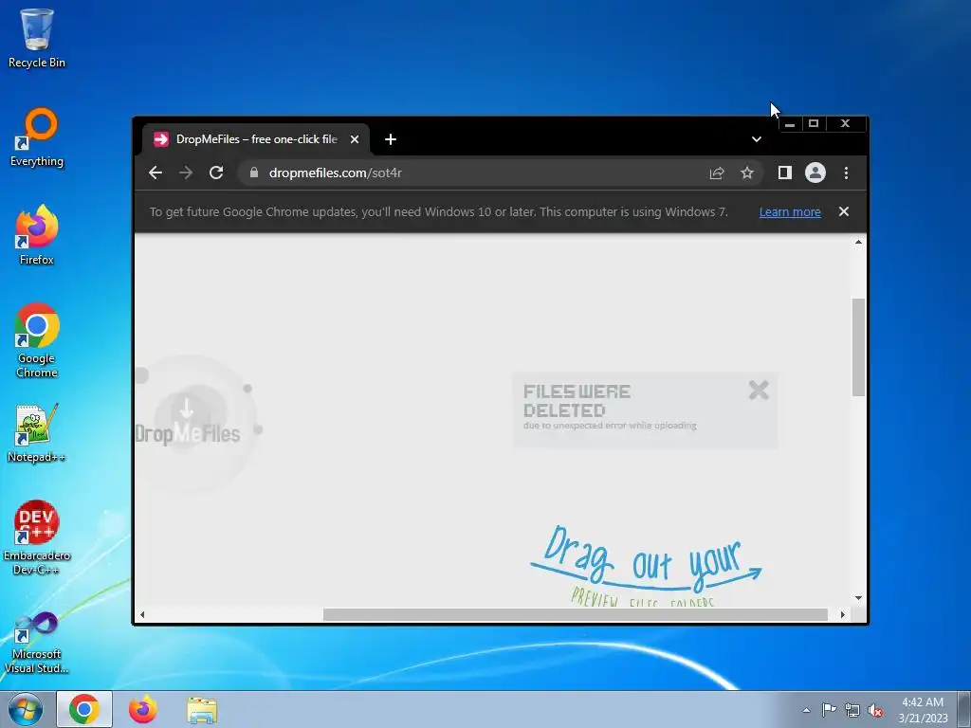Click the scroll up arrow
The width and height of the screenshot is (971, 728).
click(858, 242)
